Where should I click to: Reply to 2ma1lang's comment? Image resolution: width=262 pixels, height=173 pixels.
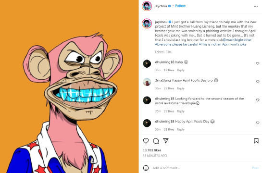(x=181, y=88)
